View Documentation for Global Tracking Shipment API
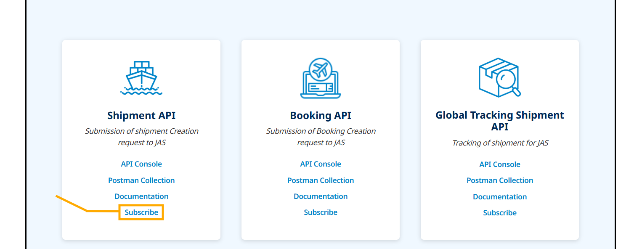642x249 pixels. click(x=500, y=197)
